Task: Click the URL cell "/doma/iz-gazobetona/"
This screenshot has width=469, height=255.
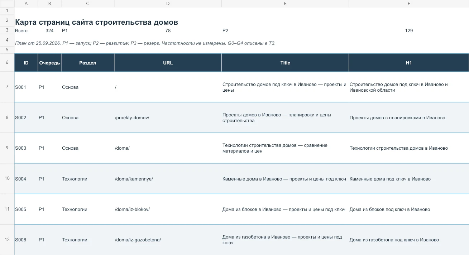Action: (x=168, y=240)
